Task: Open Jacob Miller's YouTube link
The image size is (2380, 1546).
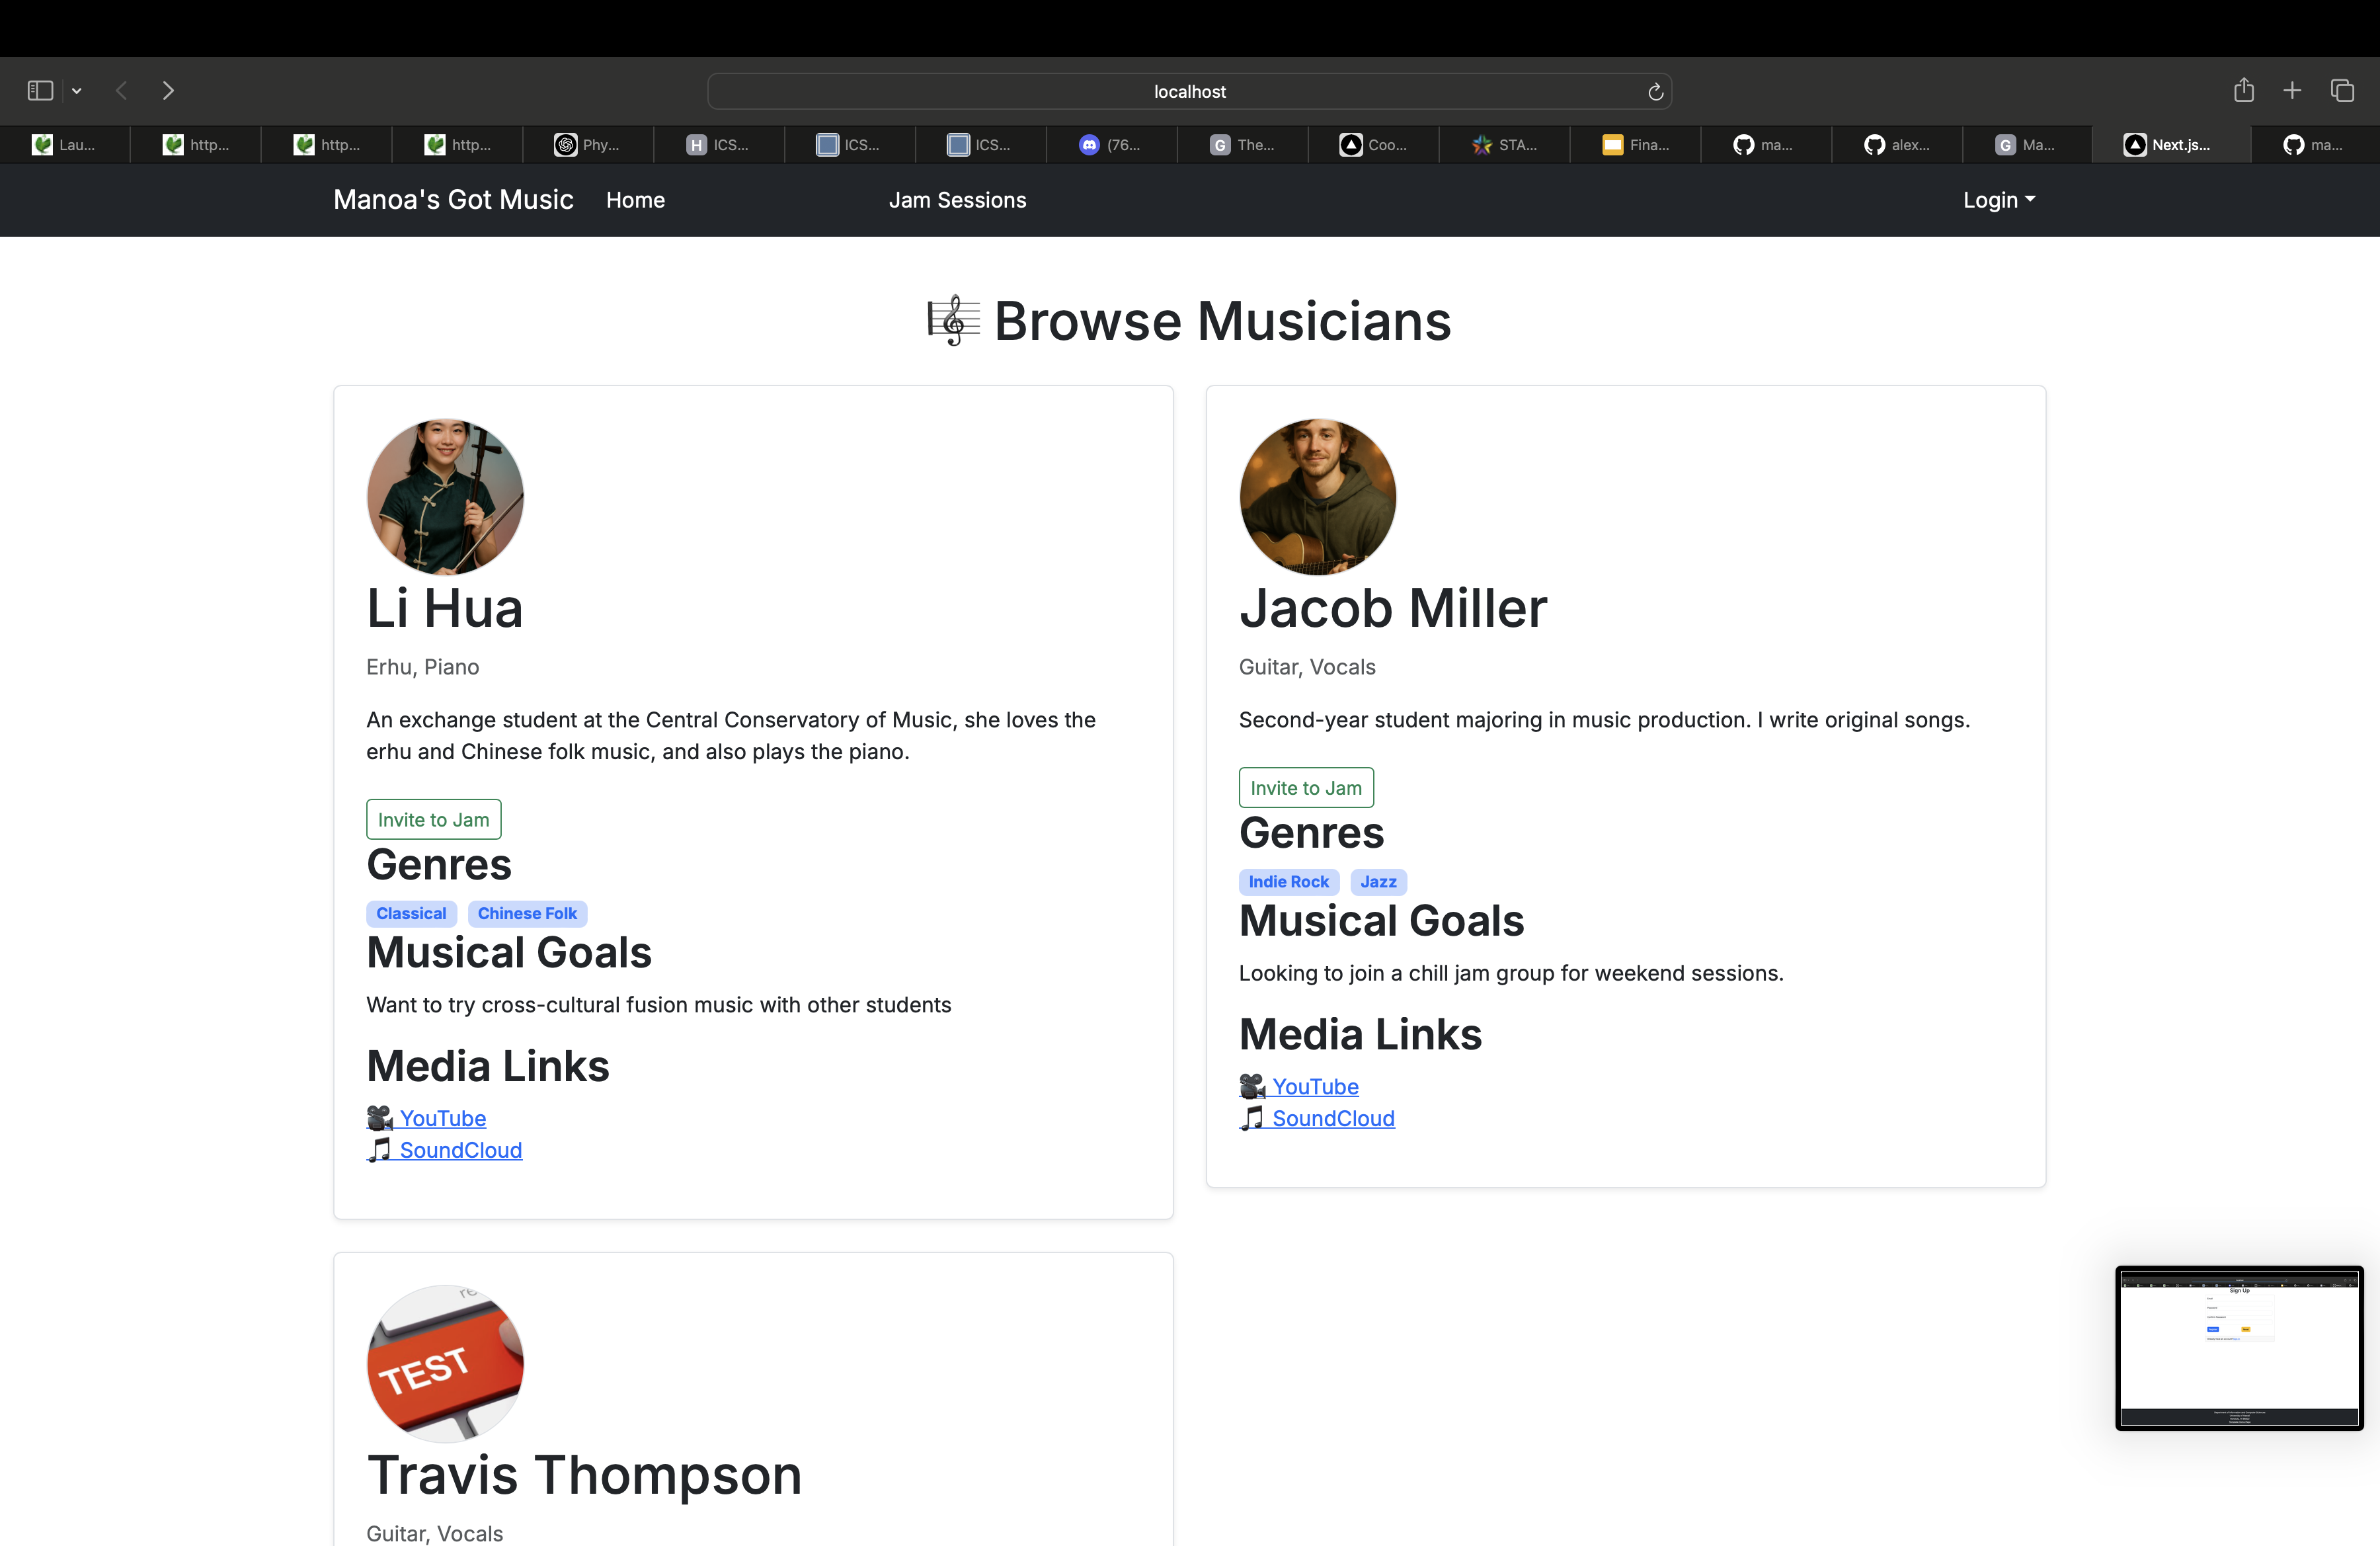Action: point(1316,1086)
